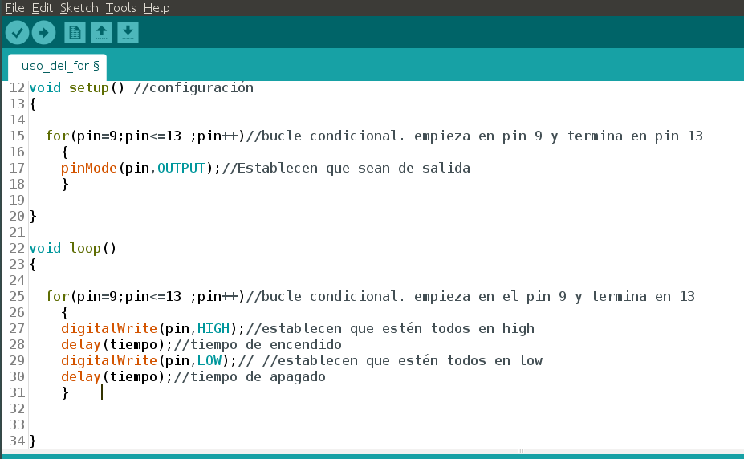The image size is (744, 459).
Task: Click the 'HIGH' keyword
Action: point(213,329)
